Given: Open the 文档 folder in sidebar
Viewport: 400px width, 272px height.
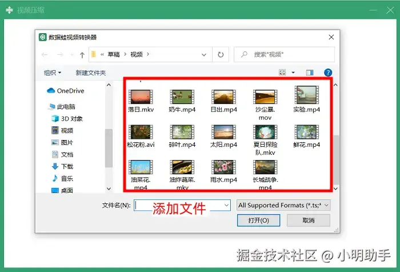Looking at the screenshot, I should (x=62, y=154).
